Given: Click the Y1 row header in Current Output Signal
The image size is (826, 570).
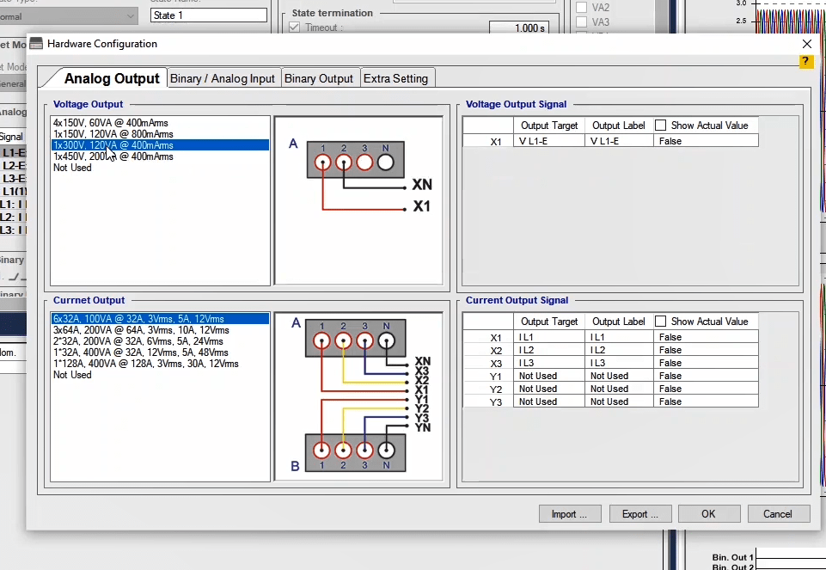Looking at the screenshot, I should pos(488,377).
